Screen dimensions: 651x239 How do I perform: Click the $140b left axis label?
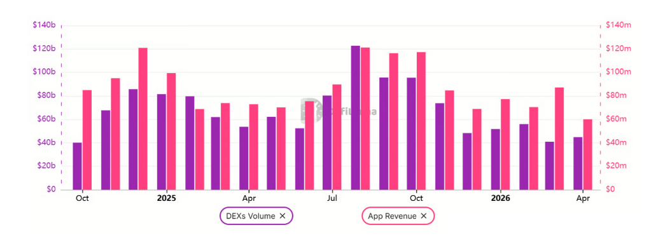[44, 25]
